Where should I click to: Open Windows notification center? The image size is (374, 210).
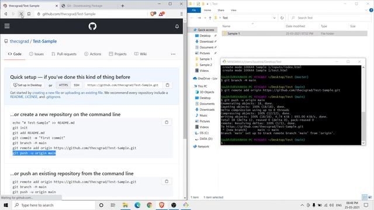coord(366,205)
